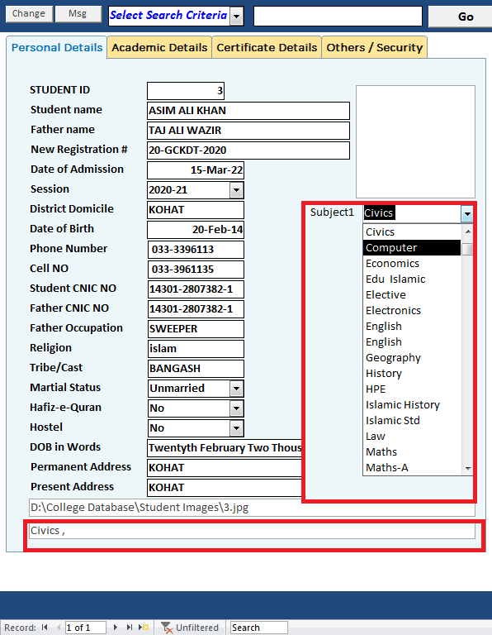
Task: Click the selected subjects summary field
Action: [252, 531]
